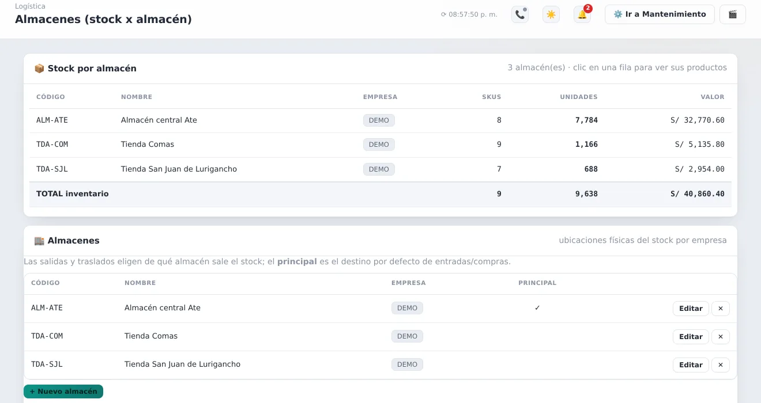Screen dimensions: 761x403
Task: Delete Almacén central Ate with its X button
Action: tap(721, 309)
